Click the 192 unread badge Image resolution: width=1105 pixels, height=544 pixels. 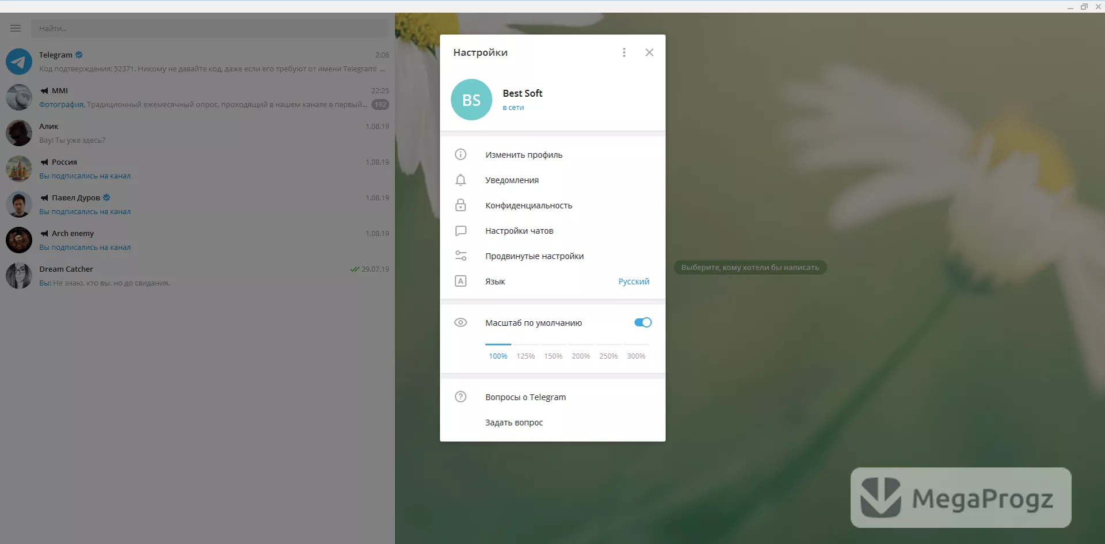pos(380,105)
